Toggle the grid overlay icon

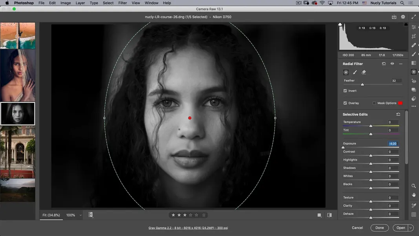coord(414,214)
